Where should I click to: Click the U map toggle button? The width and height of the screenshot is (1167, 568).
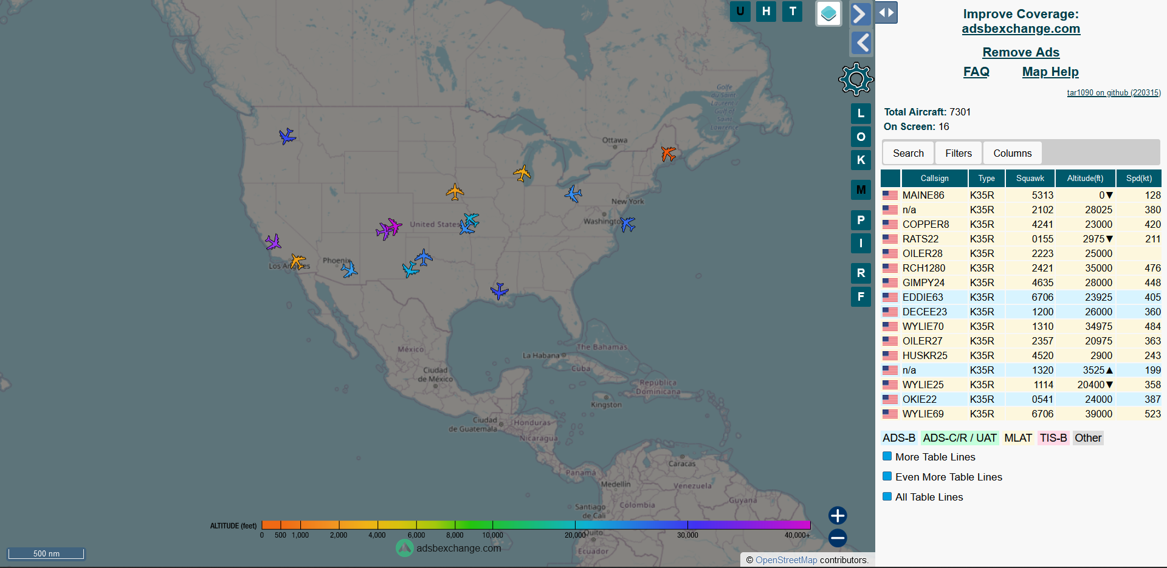740,11
